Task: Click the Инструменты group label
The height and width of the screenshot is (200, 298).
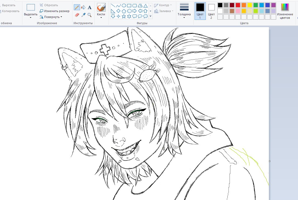Action: pyautogui.click(x=83, y=23)
